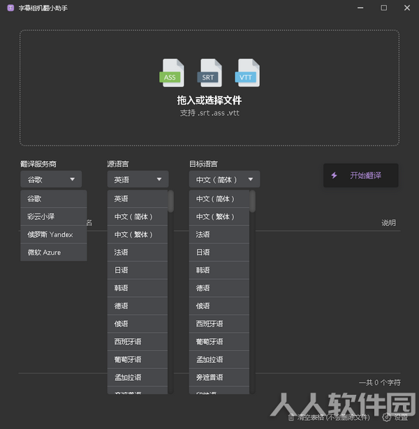Image resolution: width=419 pixels, height=429 pixels.
Task: Minimize the 字幕组机翻小助手 window
Action: point(360,8)
